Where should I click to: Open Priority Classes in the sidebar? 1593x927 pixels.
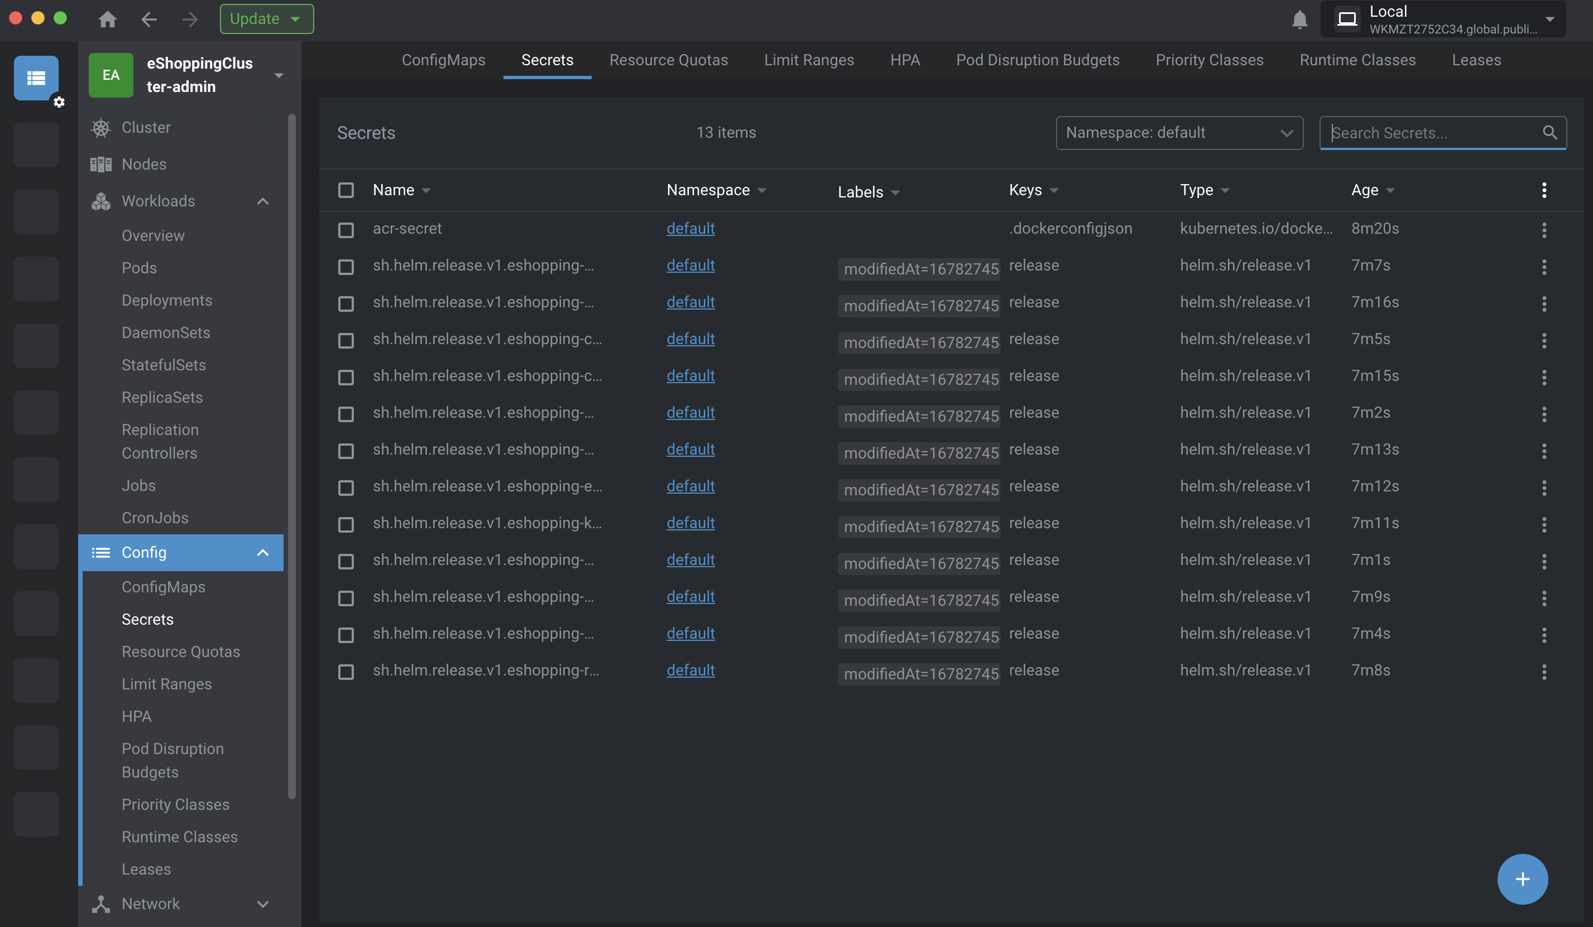[x=175, y=804]
